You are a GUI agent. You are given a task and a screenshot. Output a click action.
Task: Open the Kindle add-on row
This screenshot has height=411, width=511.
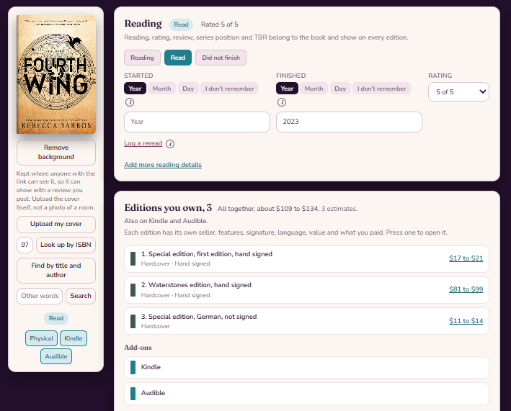[306, 367]
